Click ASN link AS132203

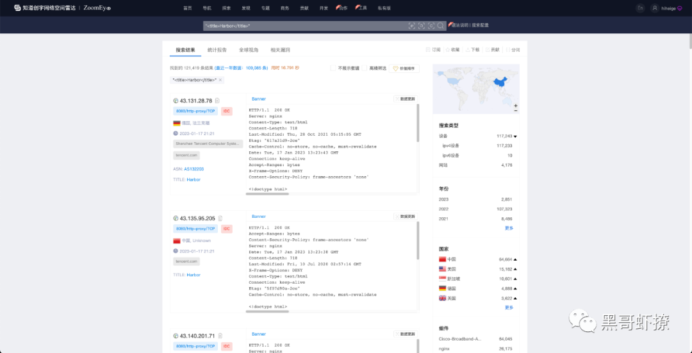[194, 169]
